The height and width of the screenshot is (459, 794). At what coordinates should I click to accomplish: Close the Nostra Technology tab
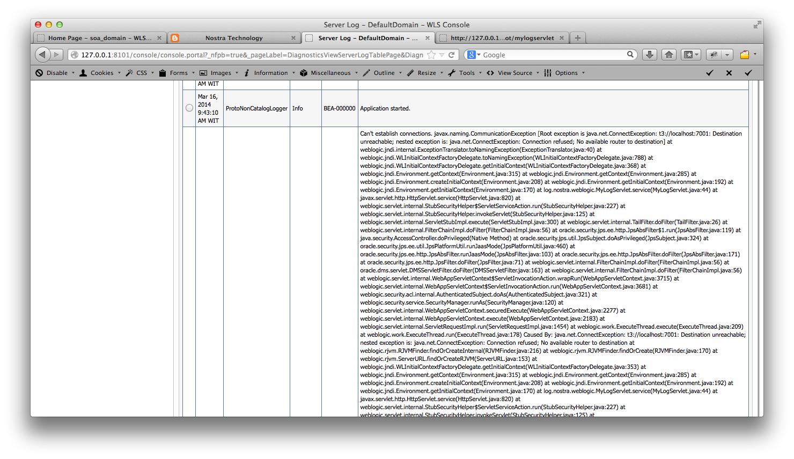click(293, 38)
